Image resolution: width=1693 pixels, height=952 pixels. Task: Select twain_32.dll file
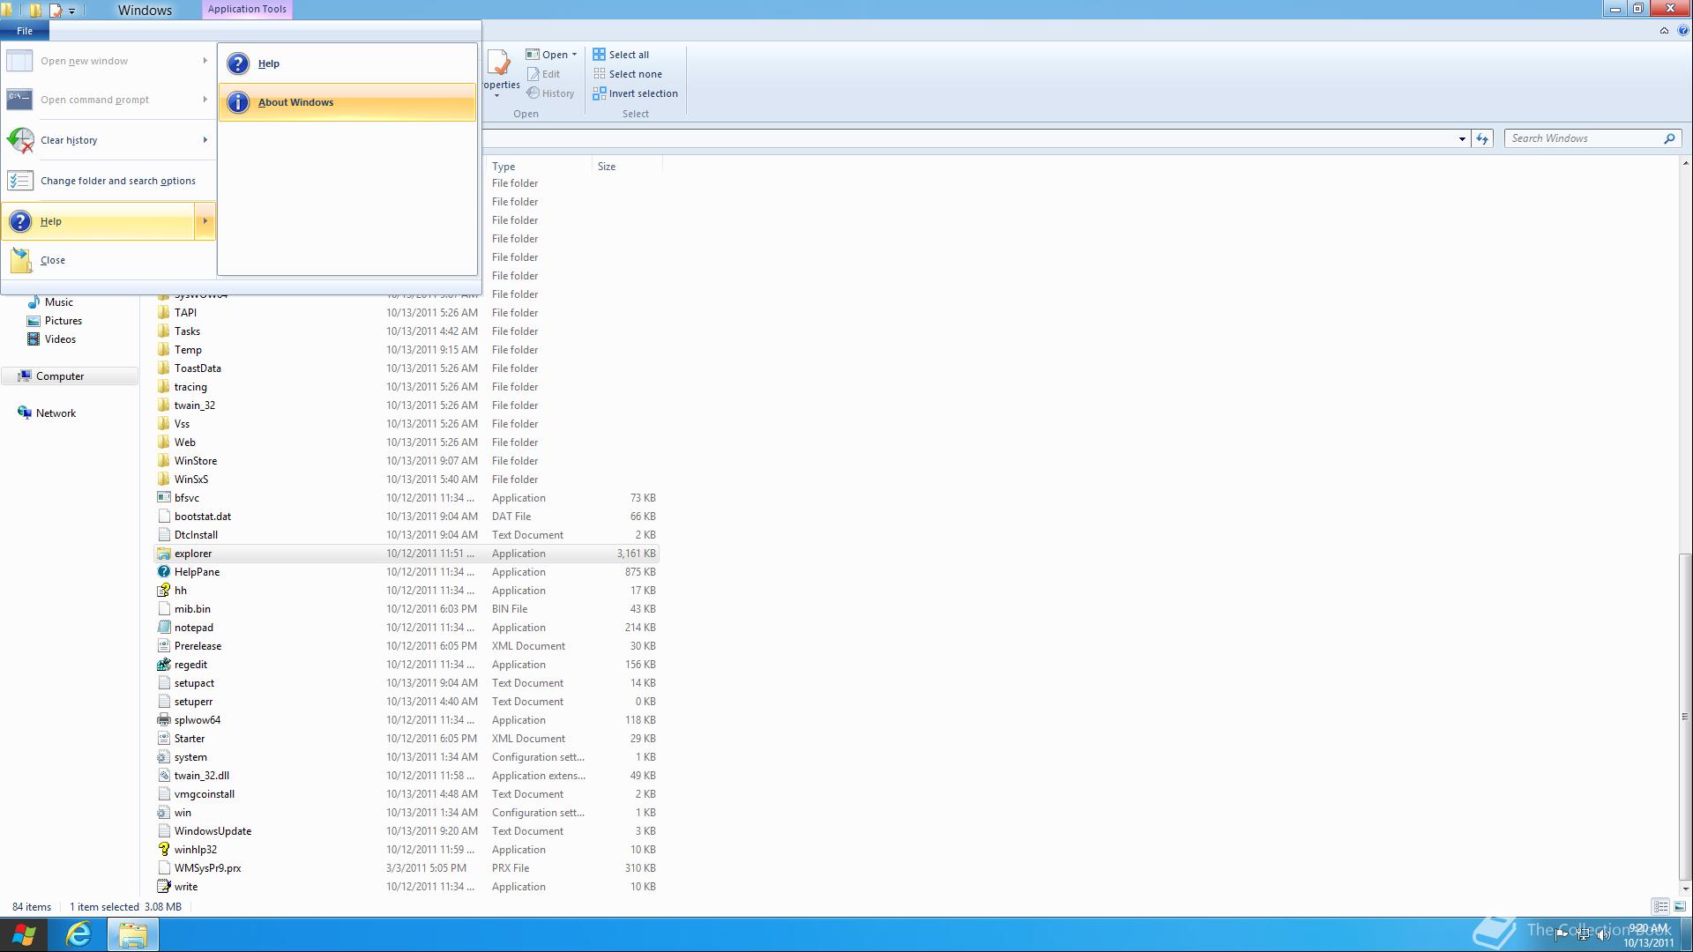[406, 776]
